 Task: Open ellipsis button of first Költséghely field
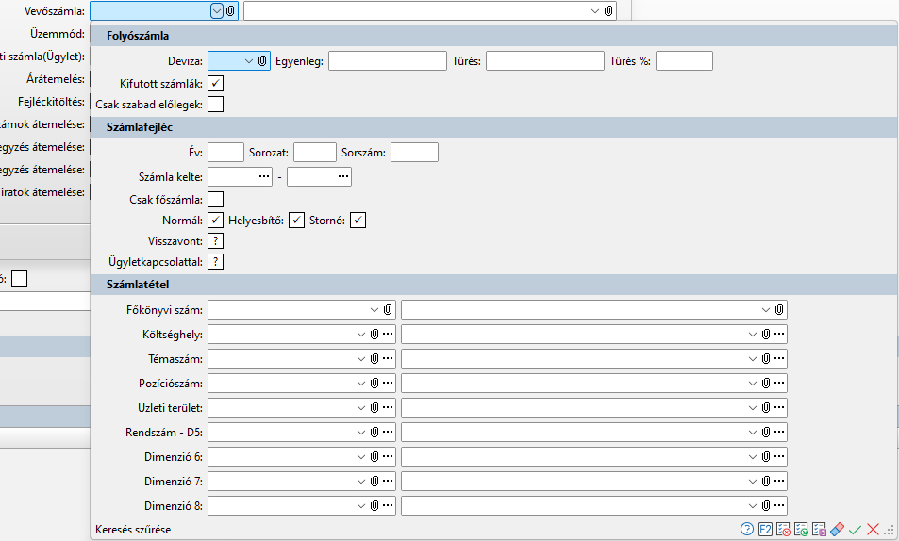tap(388, 334)
